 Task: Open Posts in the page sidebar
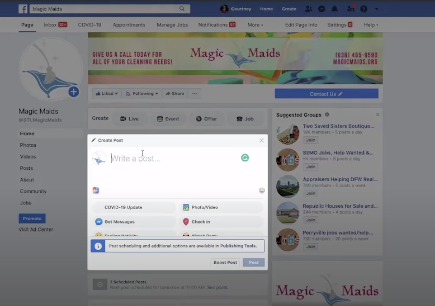26,168
